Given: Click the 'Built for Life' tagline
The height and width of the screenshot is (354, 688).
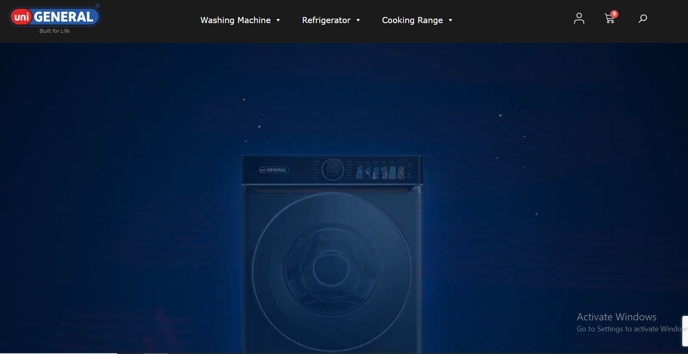Looking at the screenshot, I should click(54, 31).
